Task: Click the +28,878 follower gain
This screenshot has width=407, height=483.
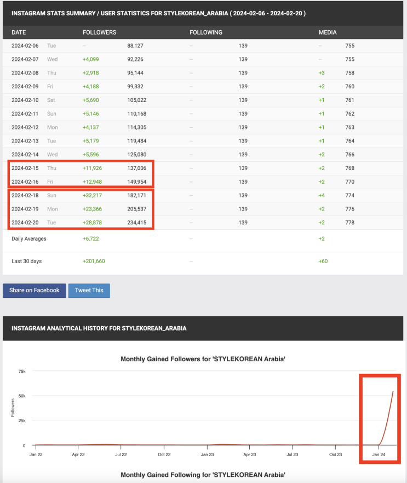Action: [93, 223]
